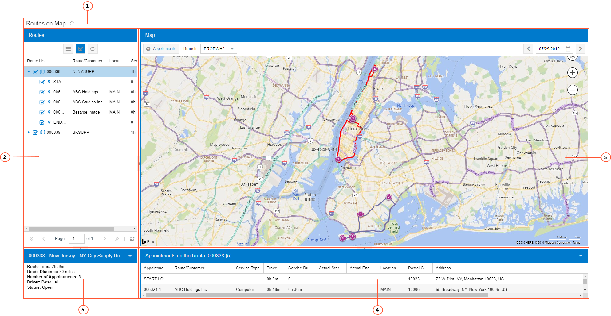Click the appointments table horizontal scrollbar
The height and width of the screenshot is (316, 611).
tap(317, 295)
